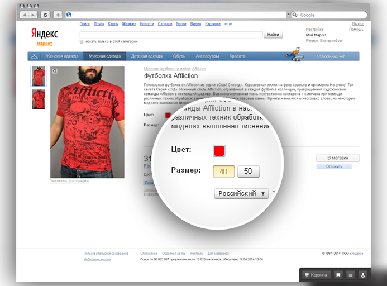Open the Пользовательское соглашение footer link
Image resolution: width=387 pixels, height=286 pixels.
106,254
